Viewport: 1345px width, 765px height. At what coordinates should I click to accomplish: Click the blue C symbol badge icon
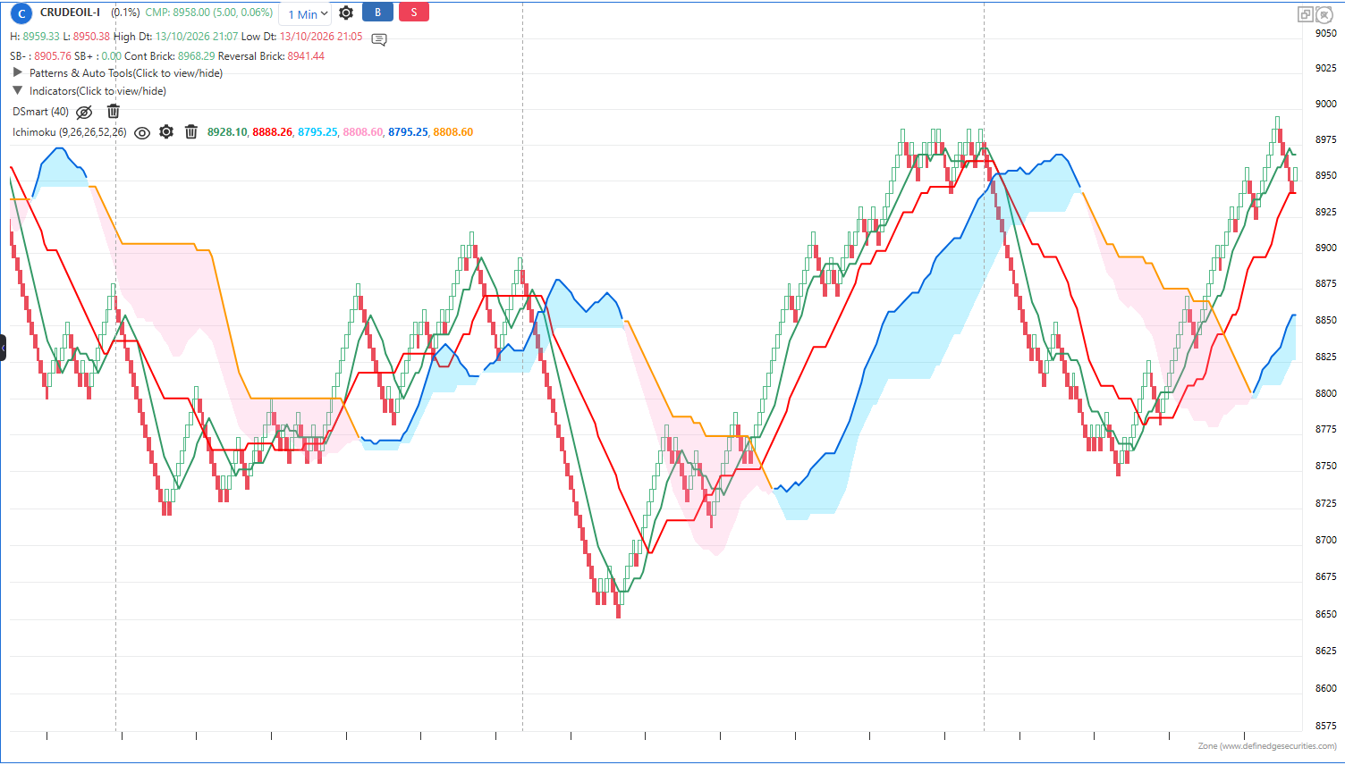coord(21,13)
